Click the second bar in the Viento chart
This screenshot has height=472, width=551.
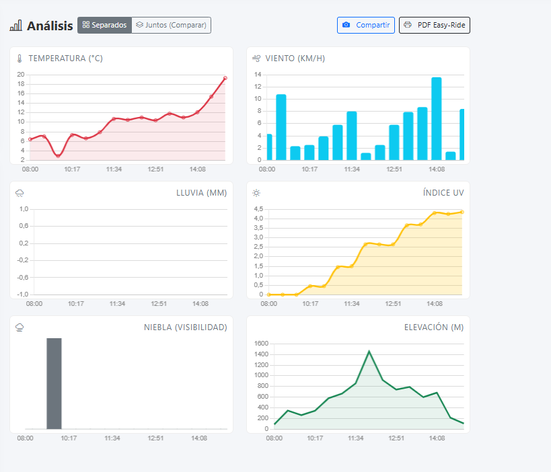tap(281, 127)
